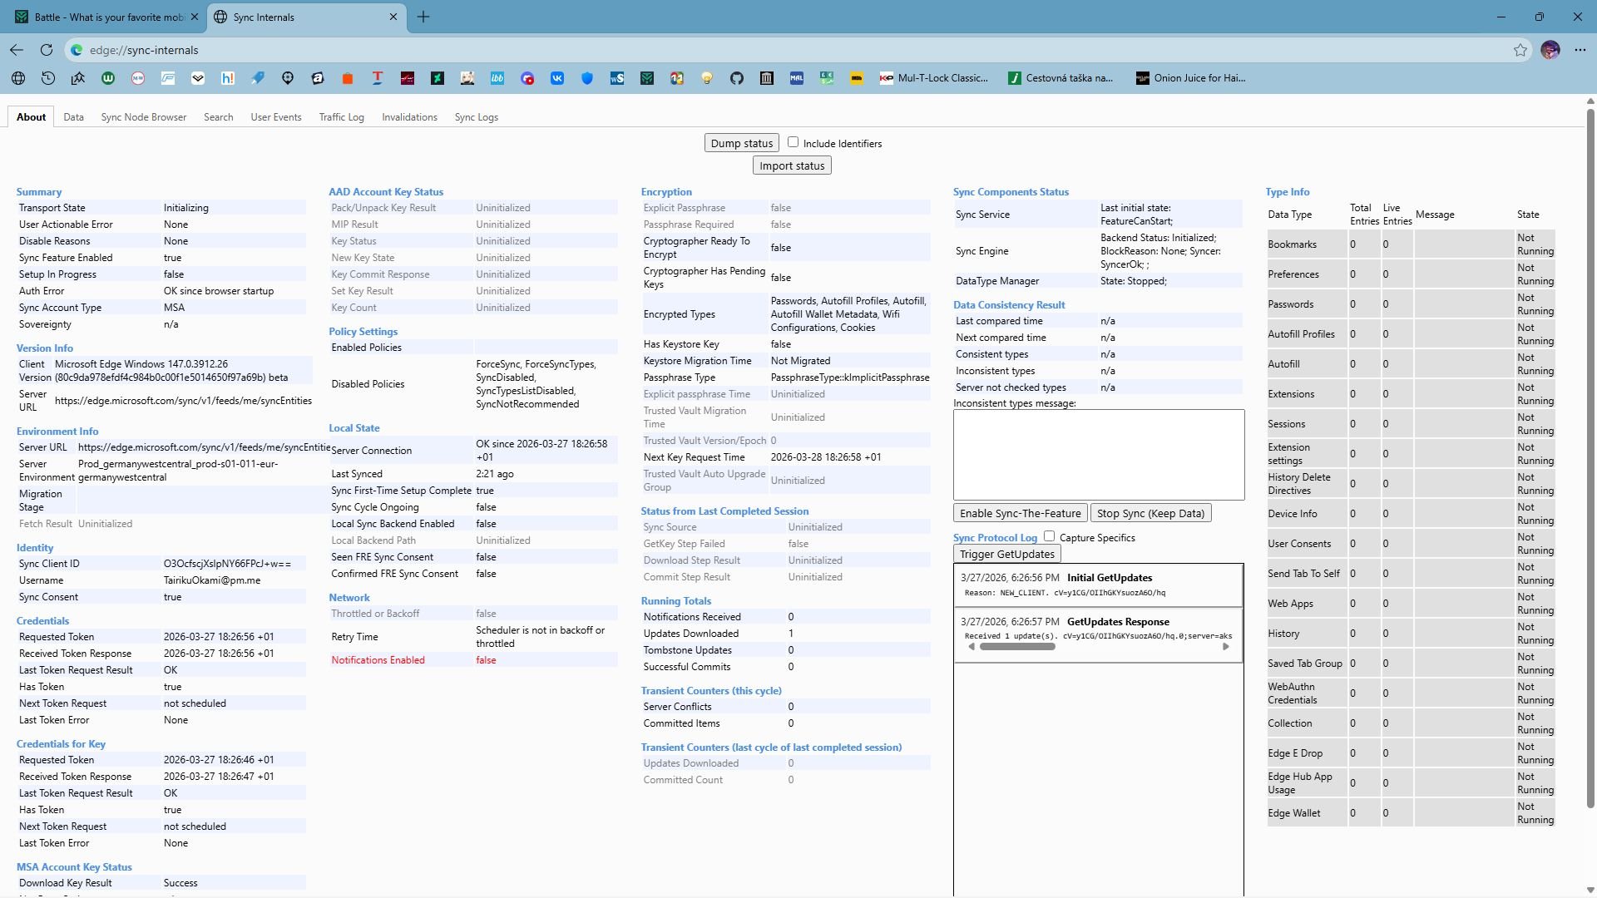The width and height of the screenshot is (1597, 898).
Task: Open the Mul-T-Lock Classic bookmark
Action: click(934, 78)
